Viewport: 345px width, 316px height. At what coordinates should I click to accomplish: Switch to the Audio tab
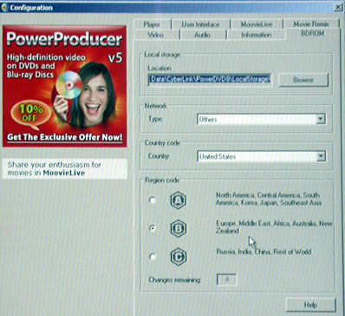(202, 35)
